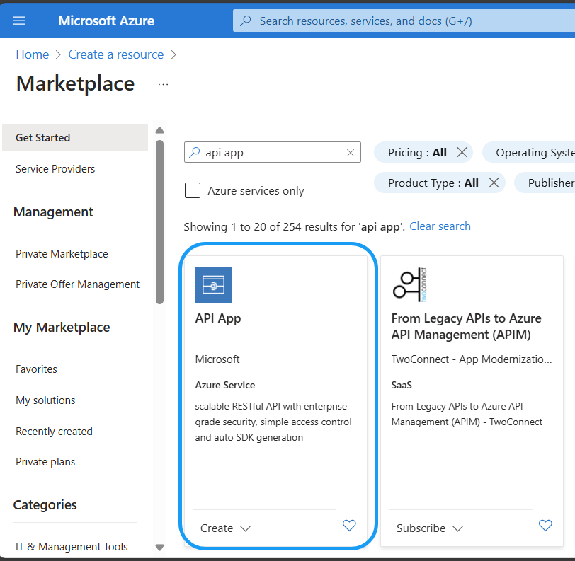Enable Azure services only checkbox
Image resolution: width=575 pixels, height=561 pixels.
[x=193, y=190]
